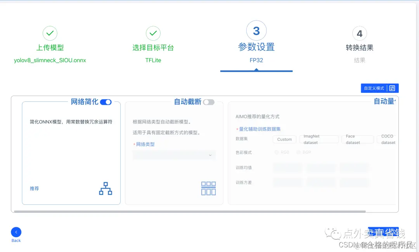Image resolution: width=419 pixels, height=252 pixels.
Task: Click the step 4 circle icon
Action: (359, 34)
